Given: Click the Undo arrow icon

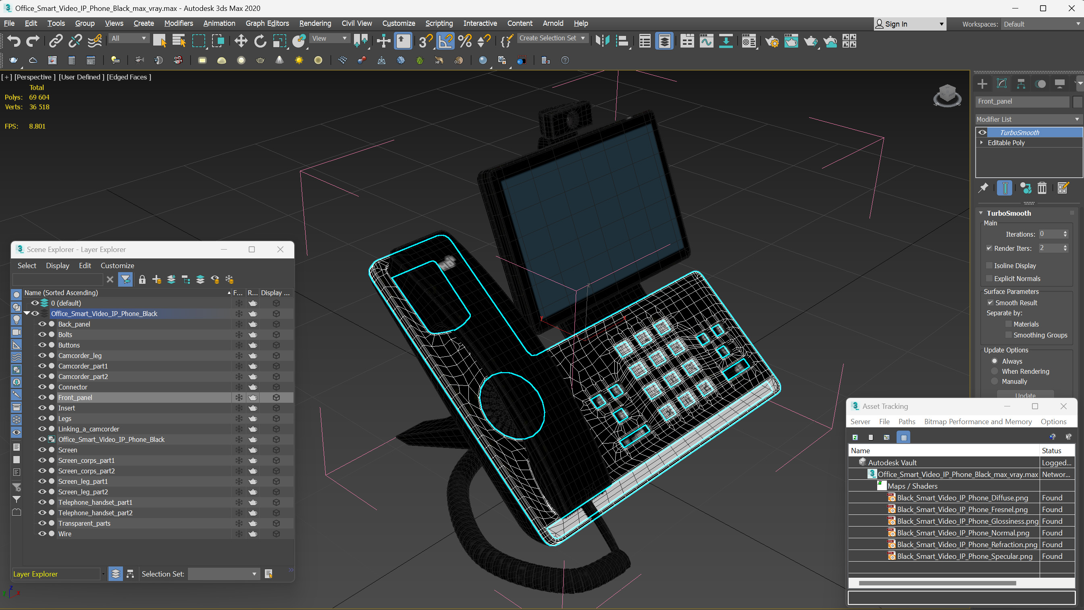Looking at the screenshot, I should tap(13, 41).
